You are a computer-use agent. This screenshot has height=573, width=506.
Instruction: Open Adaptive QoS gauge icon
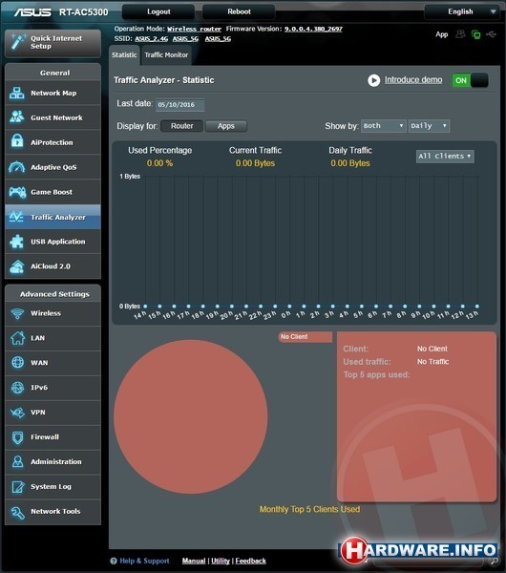tap(17, 167)
